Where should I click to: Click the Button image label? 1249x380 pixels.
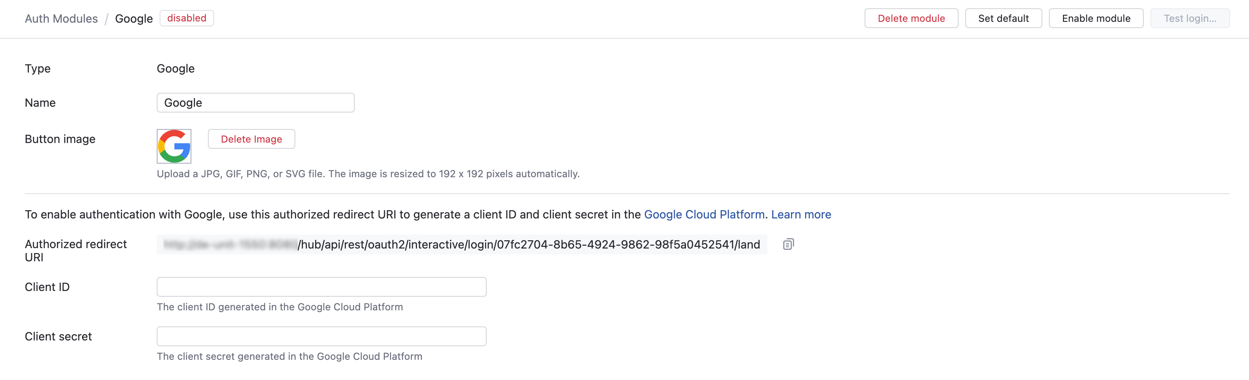pos(60,139)
